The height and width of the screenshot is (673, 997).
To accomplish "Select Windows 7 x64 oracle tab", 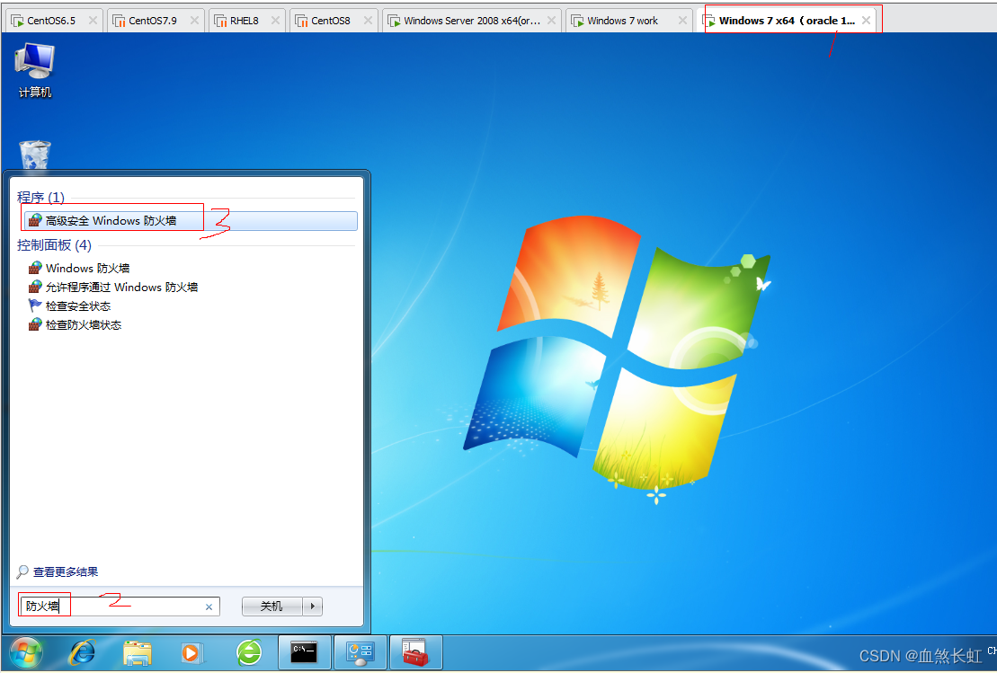I will (787, 21).
